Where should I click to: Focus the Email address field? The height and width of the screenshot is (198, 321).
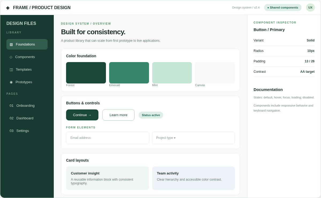click(108, 138)
